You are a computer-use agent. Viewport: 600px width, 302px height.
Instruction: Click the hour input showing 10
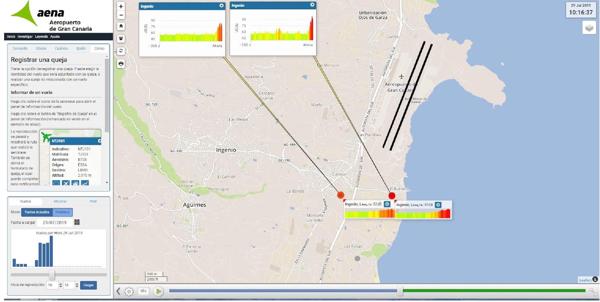(x=52, y=285)
